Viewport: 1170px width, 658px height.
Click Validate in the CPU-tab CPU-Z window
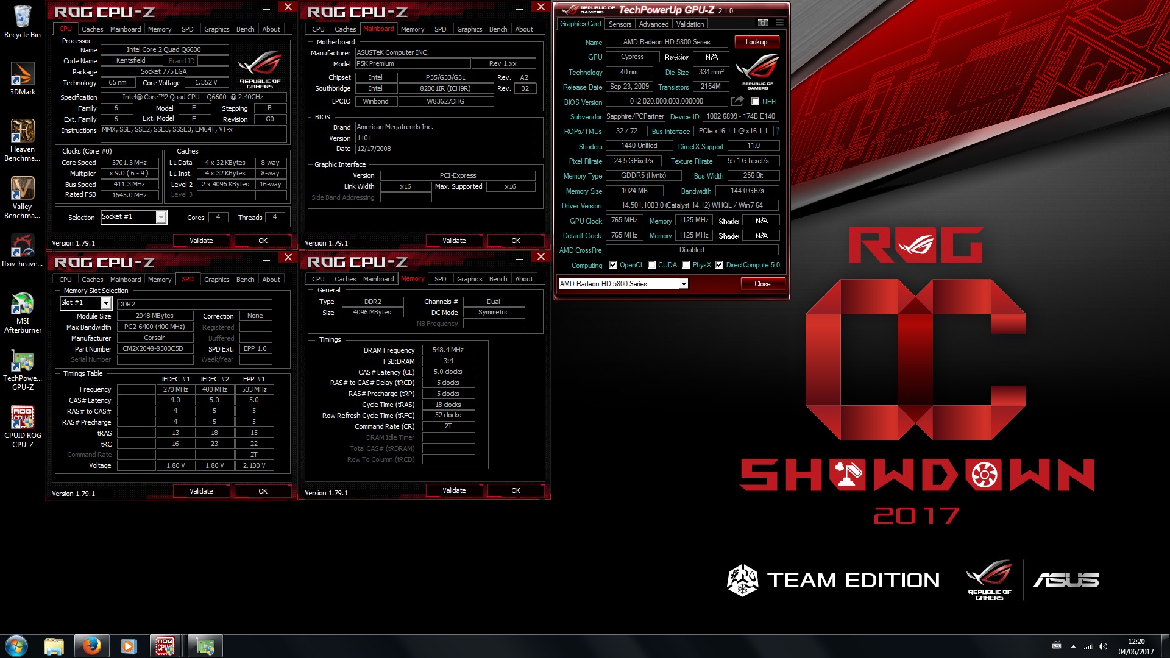click(201, 241)
